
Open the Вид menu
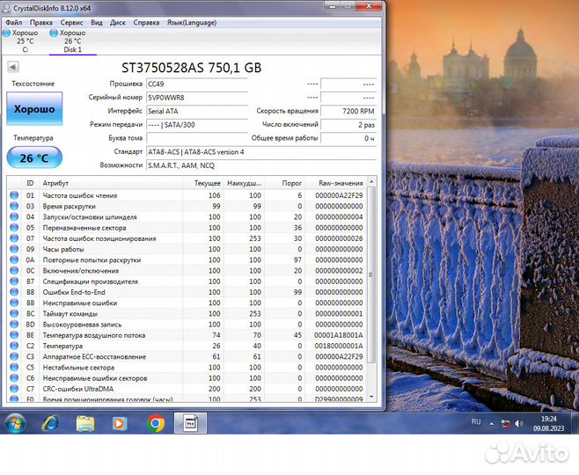pyautogui.click(x=97, y=23)
